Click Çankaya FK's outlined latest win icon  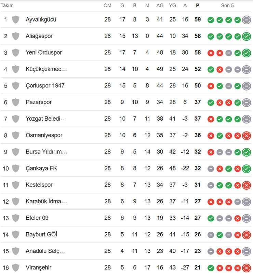coord(246,169)
